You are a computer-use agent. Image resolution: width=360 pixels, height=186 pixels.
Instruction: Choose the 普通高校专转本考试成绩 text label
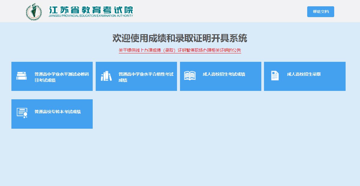pyautogui.click(x=58, y=112)
